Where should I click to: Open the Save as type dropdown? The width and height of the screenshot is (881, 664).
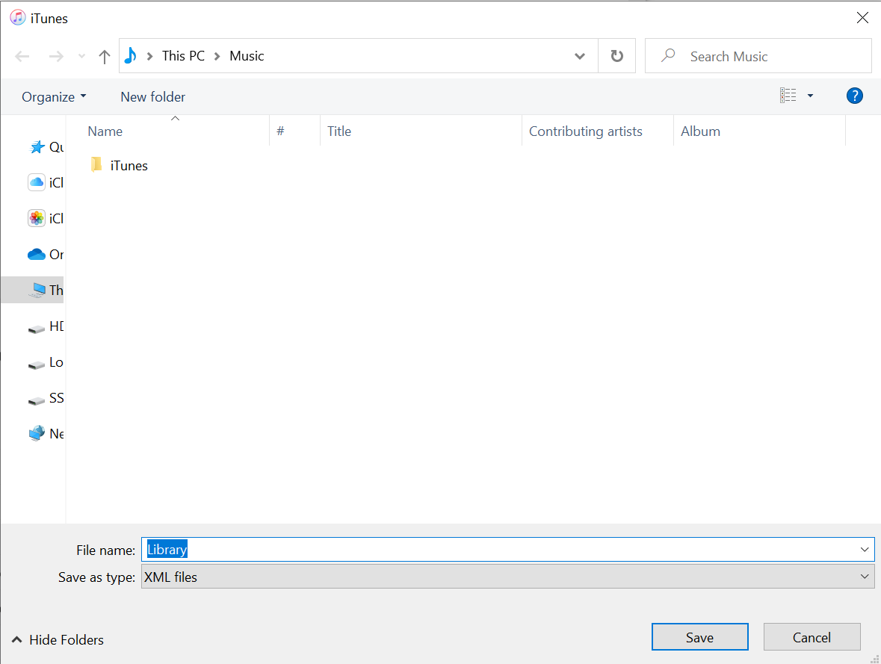pyautogui.click(x=508, y=577)
